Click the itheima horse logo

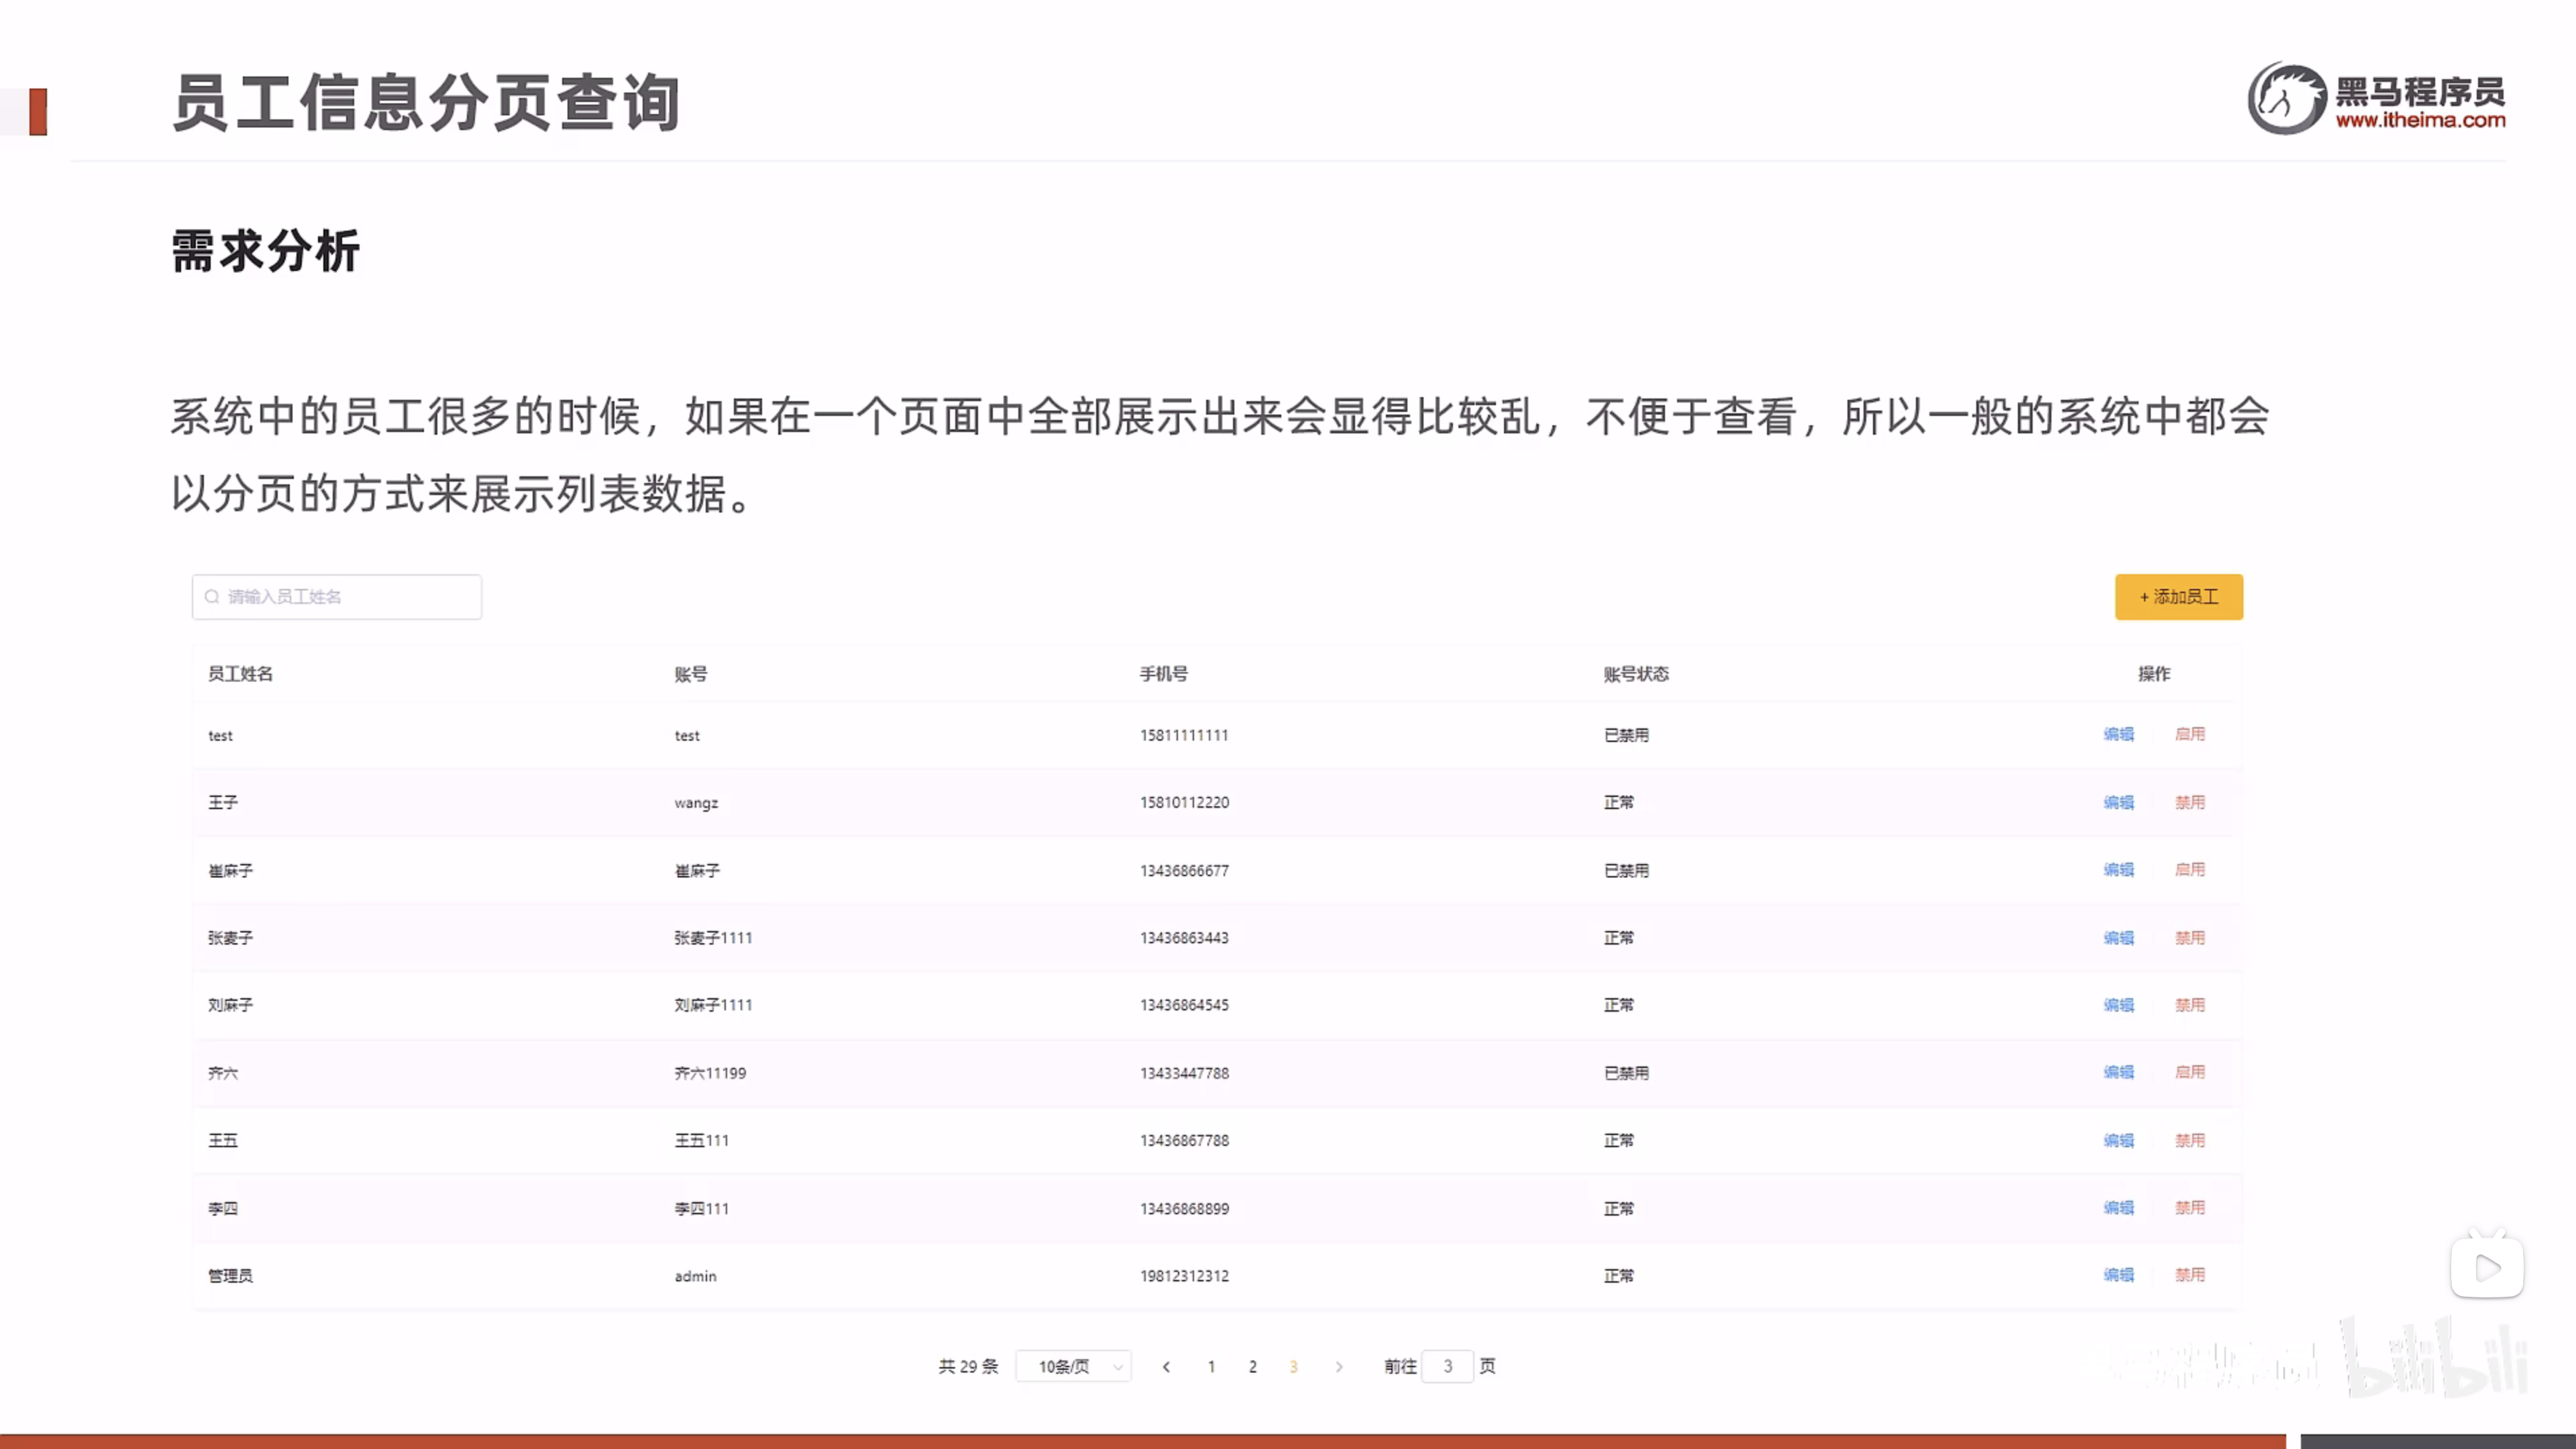(2286, 99)
